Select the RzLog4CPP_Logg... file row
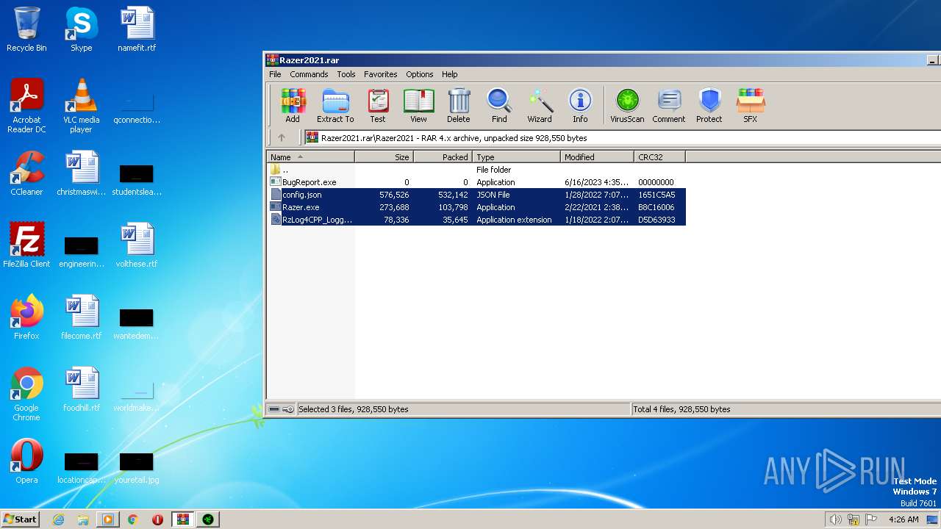 [476, 220]
